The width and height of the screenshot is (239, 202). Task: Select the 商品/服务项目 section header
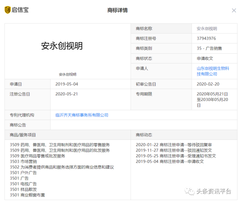(x=23, y=135)
